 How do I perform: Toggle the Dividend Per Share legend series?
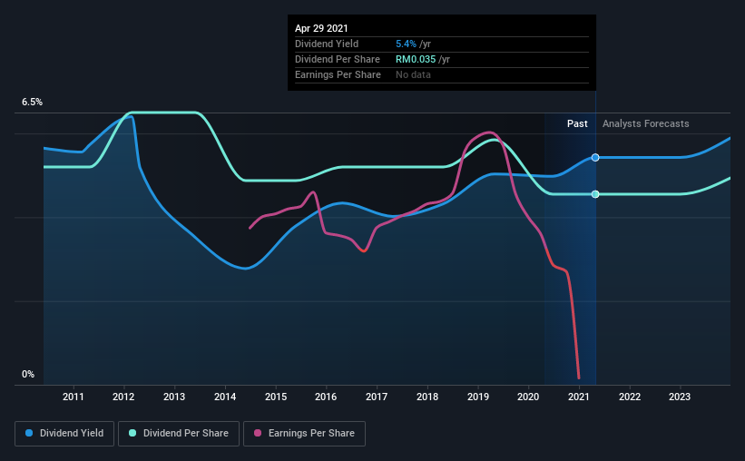[179, 434]
